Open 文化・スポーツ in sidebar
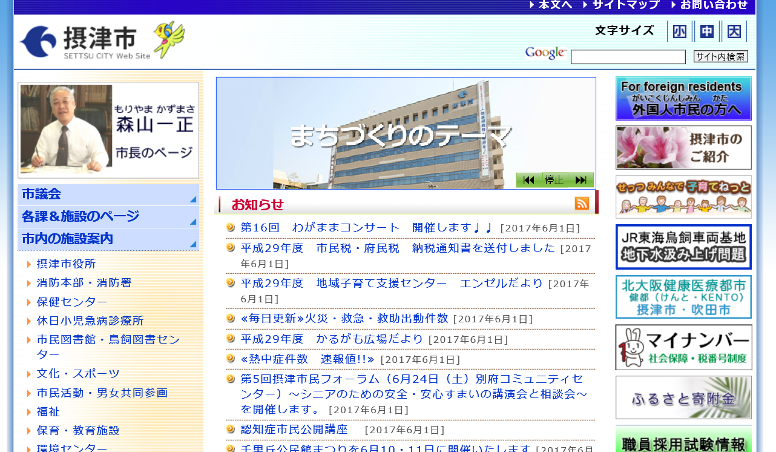 [x=78, y=374]
